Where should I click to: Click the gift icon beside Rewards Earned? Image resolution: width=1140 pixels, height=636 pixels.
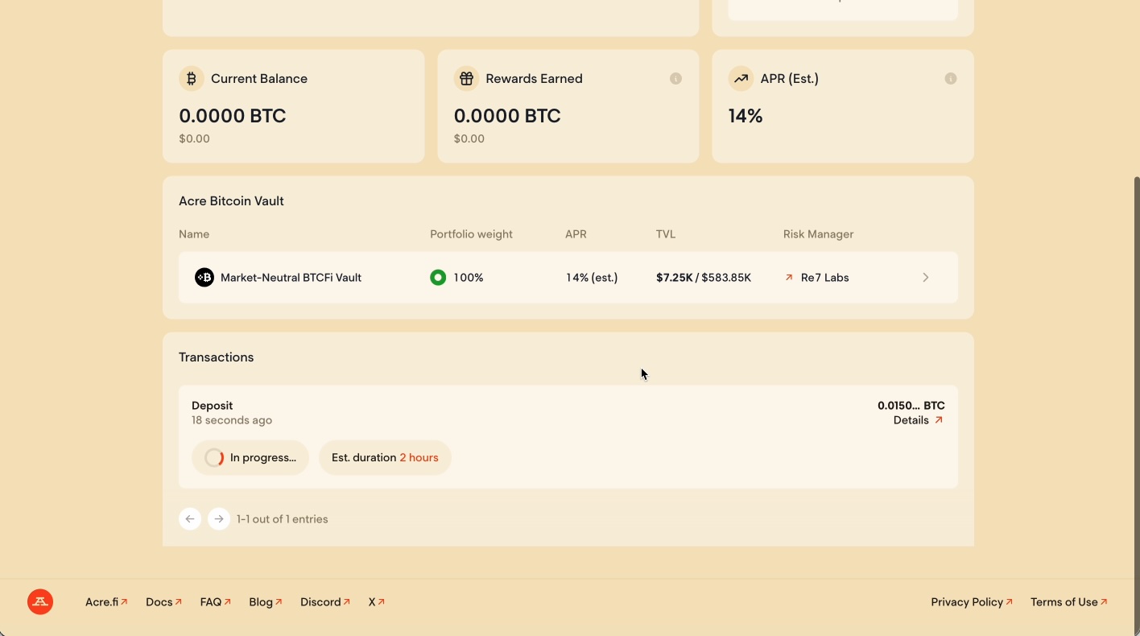[x=466, y=79]
